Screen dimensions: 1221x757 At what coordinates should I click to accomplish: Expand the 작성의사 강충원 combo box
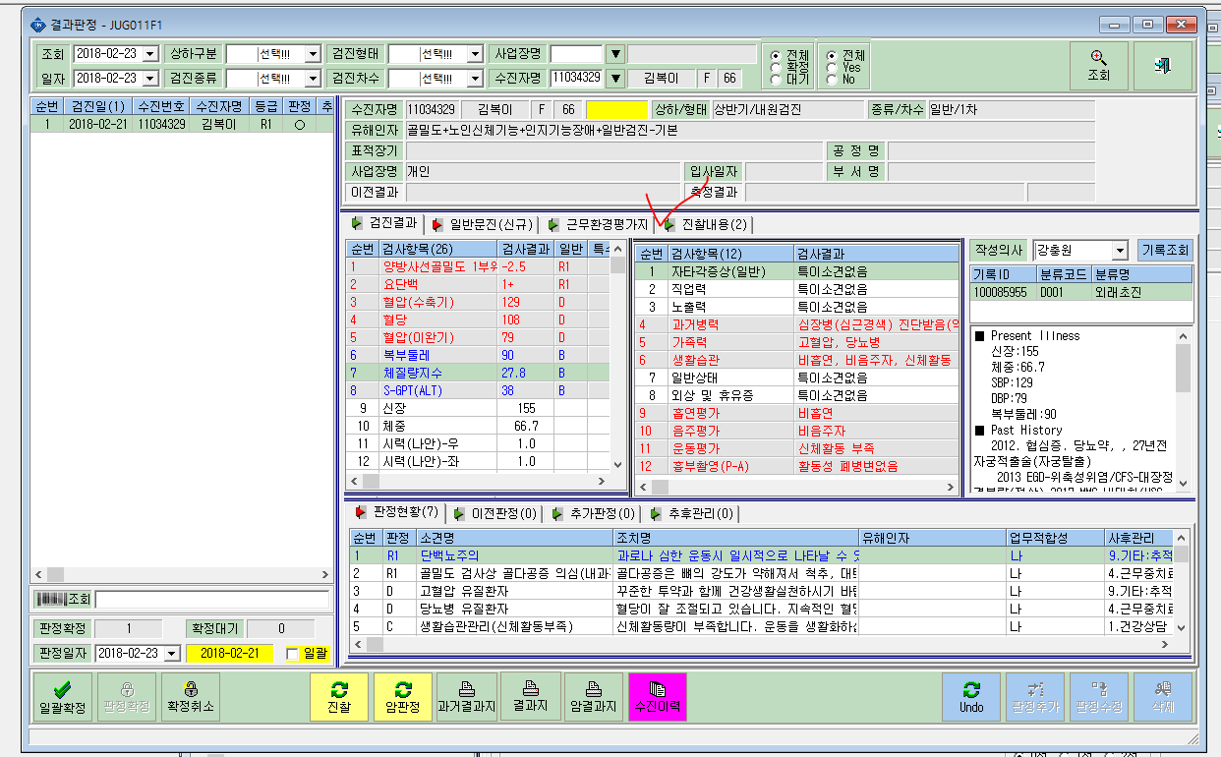pos(1120,251)
